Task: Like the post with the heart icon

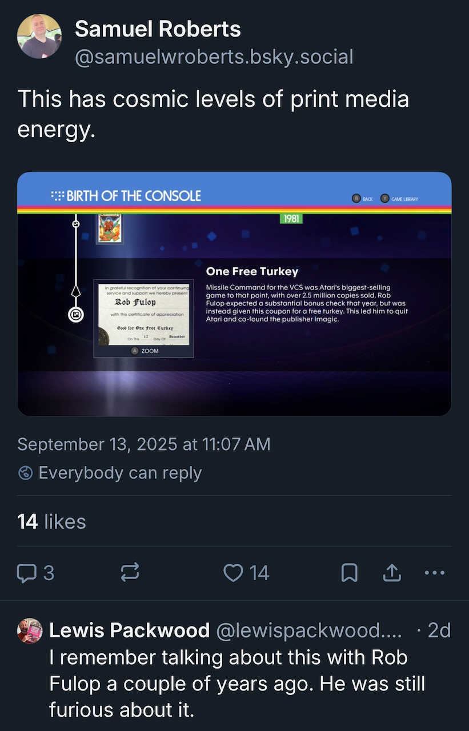Action: (233, 573)
